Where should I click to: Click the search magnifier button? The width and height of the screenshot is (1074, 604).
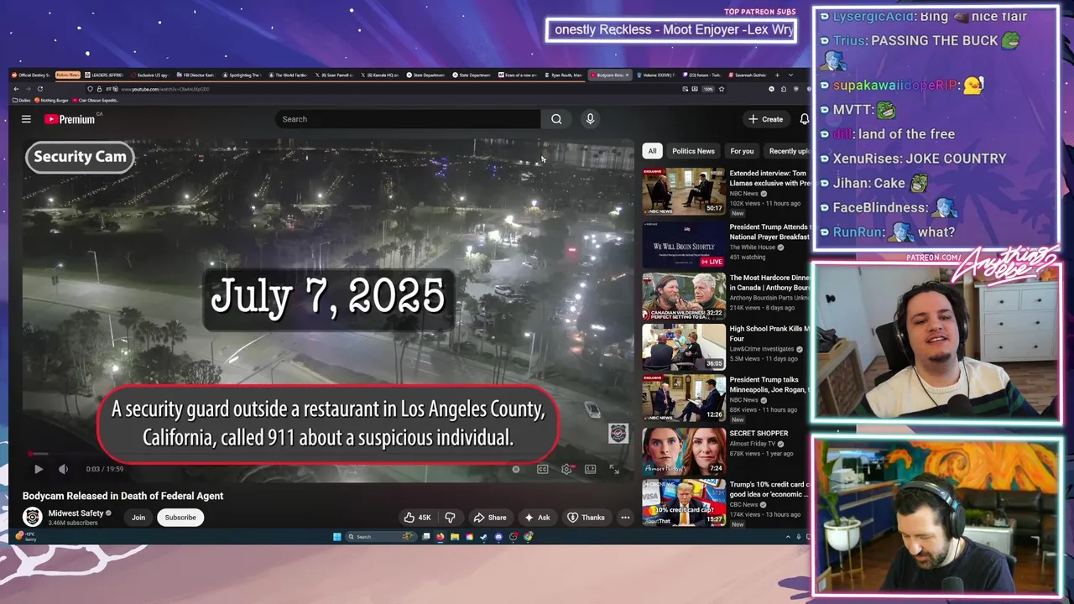556,119
